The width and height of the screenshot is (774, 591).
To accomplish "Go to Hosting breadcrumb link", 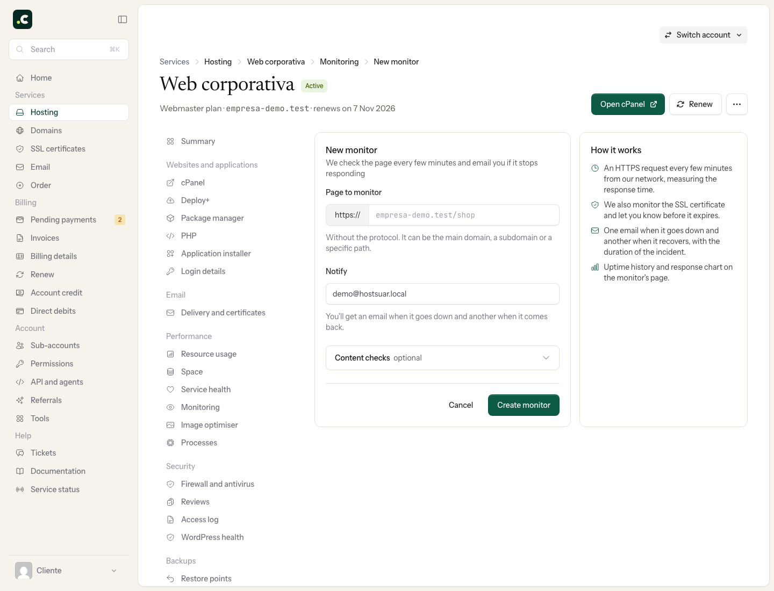I will [218, 62].
